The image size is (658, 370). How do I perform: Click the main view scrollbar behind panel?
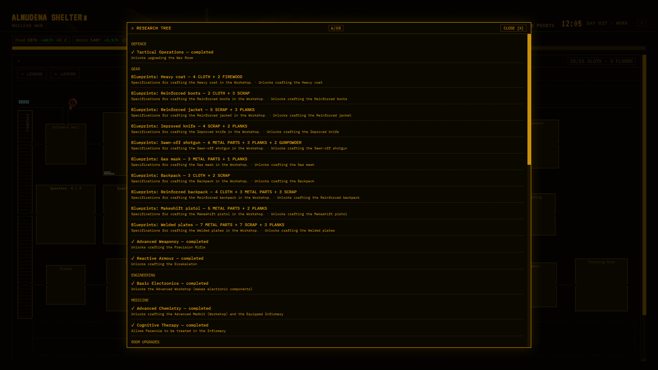click(644, 185)
